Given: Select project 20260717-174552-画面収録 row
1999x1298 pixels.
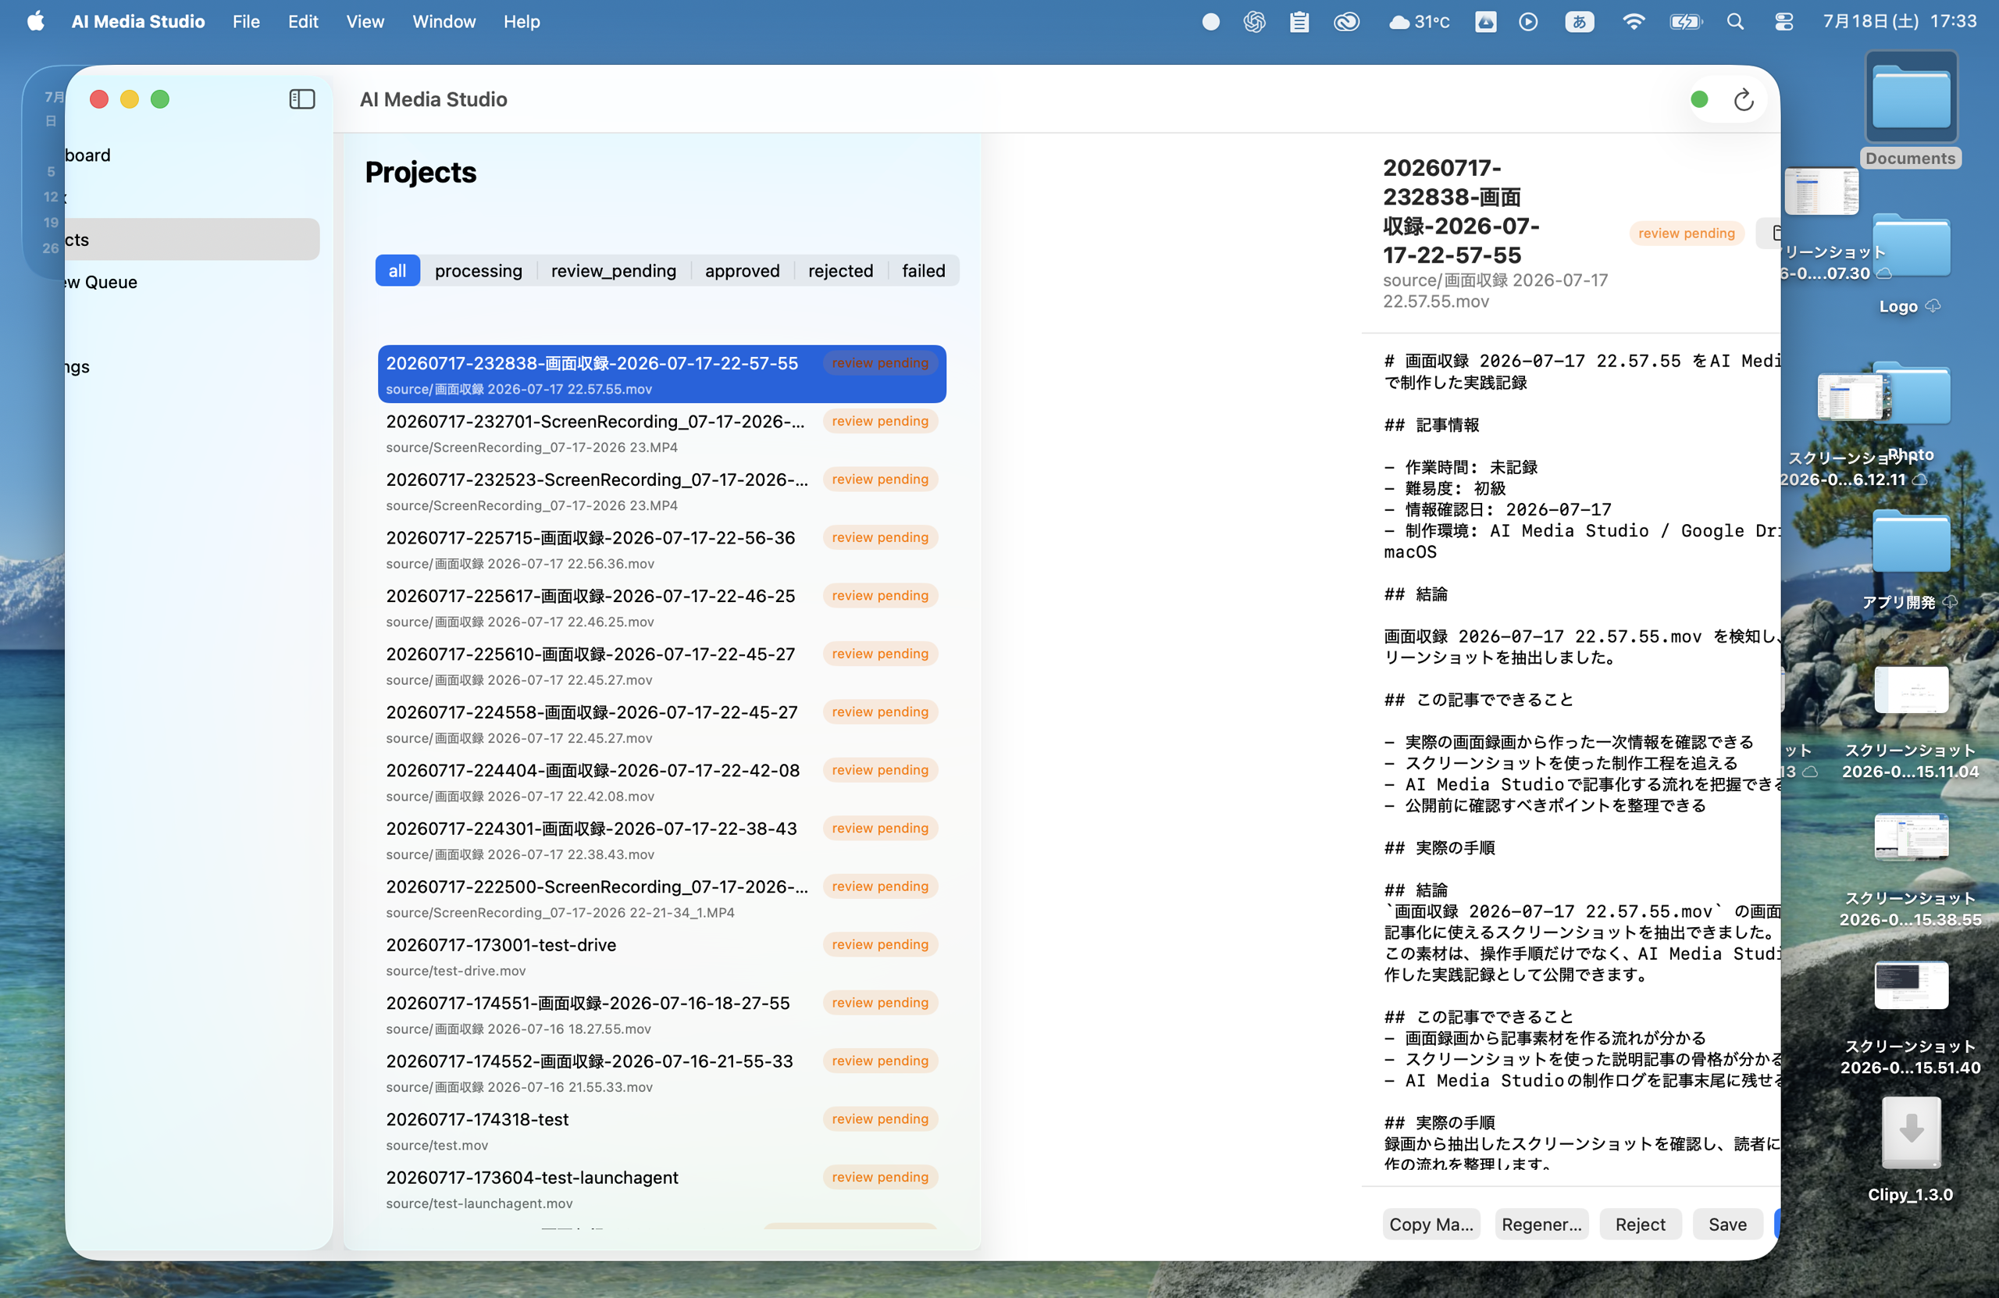Looking at the screenshot, I should pyautogui.click(x=662, y=1072).
